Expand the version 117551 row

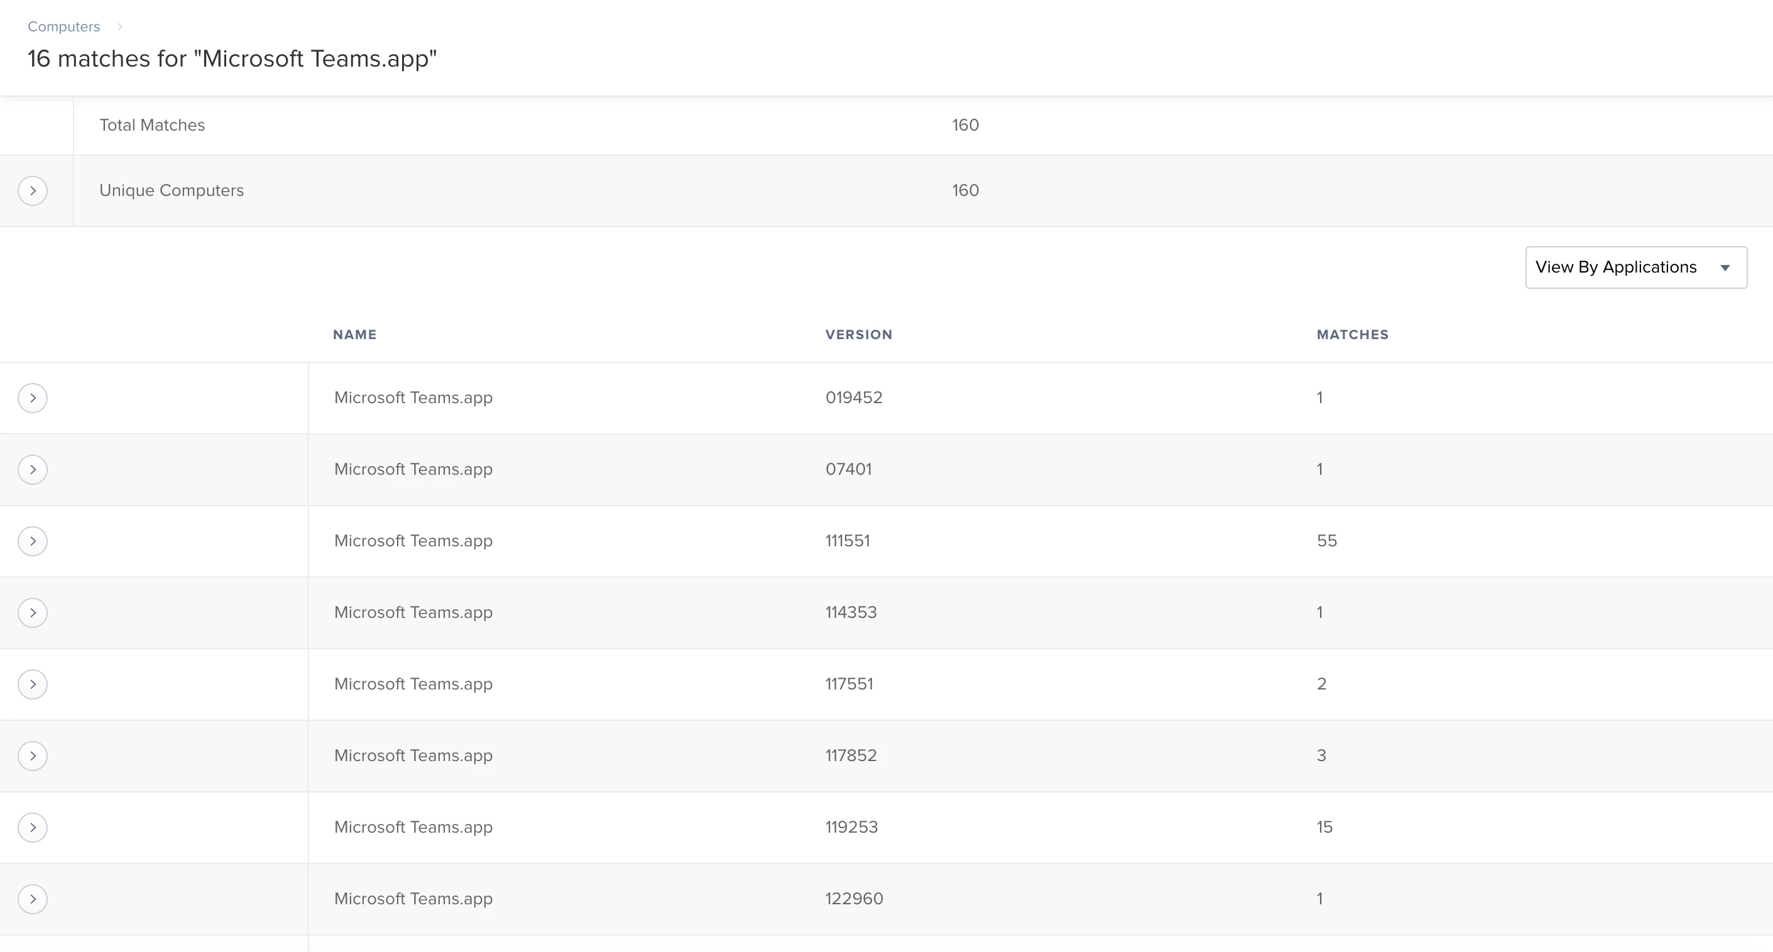[x=32, y=684]
